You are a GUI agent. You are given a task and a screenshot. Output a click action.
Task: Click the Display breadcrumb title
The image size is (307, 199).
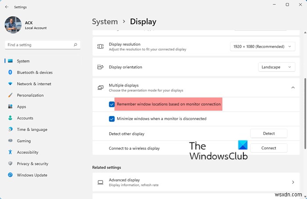(x=143, y=22)
